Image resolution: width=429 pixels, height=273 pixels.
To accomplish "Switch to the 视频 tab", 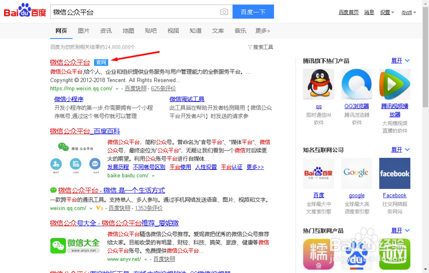I will point(173,30).
